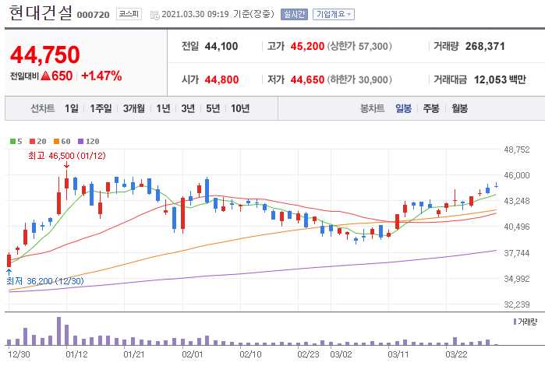
Task: Click the calendar icon beside the date
Action: [154, 15]
